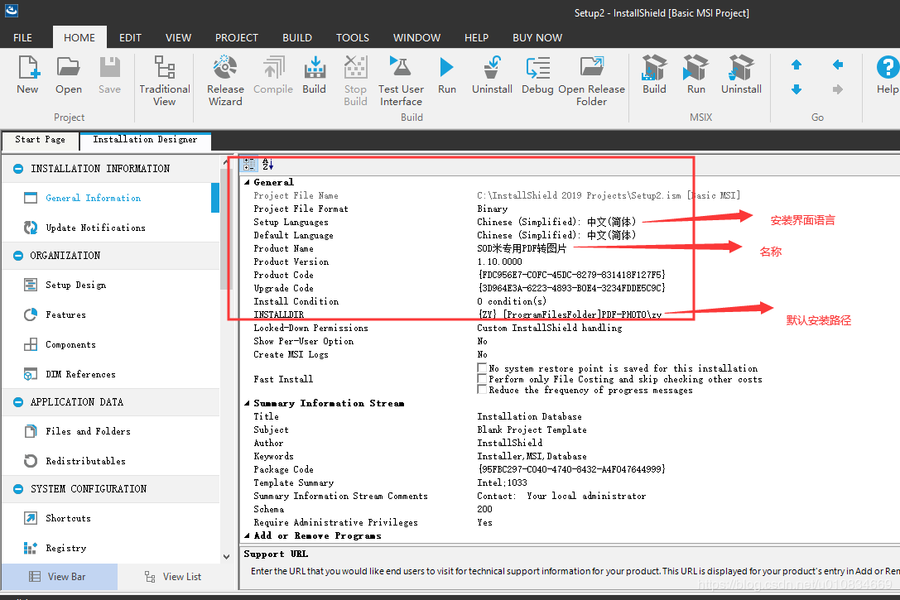Screen dimensions: 900x600
Task: Collapse the INSTALLATION INFORMATION section
Action: coord(17,169)
